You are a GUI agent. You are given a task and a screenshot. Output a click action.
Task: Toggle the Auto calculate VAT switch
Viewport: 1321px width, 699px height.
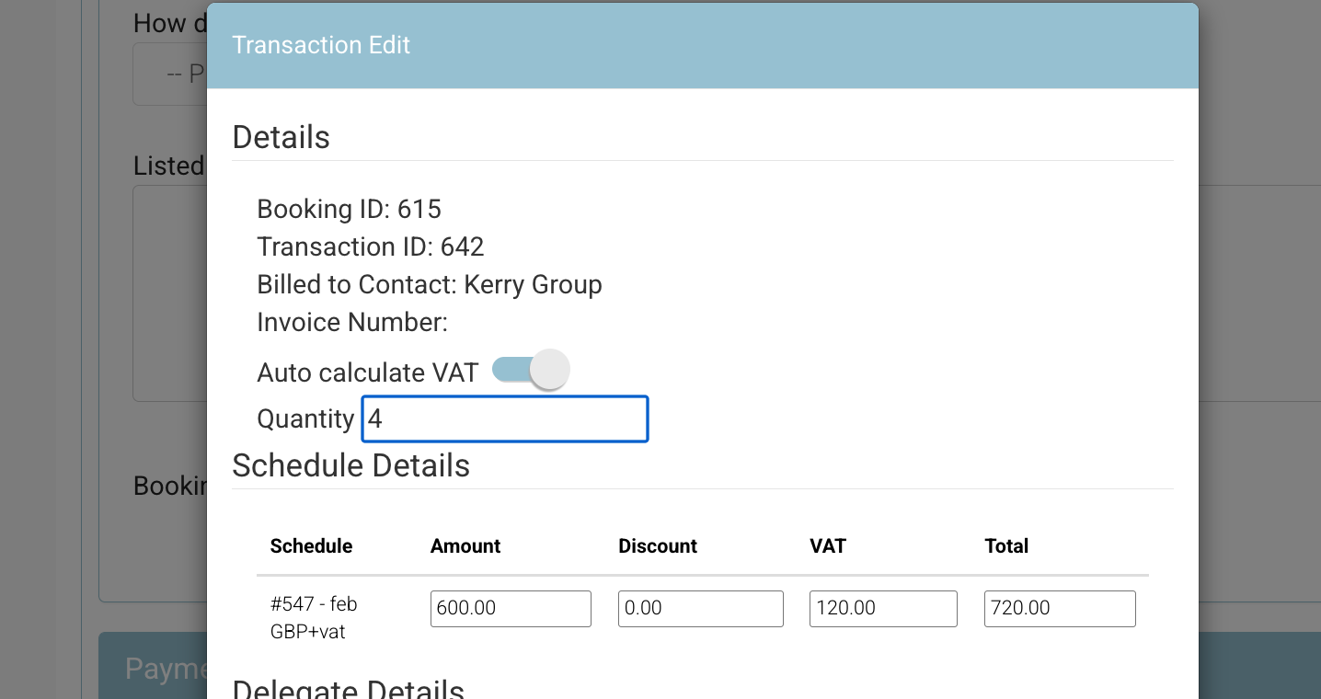531,371
